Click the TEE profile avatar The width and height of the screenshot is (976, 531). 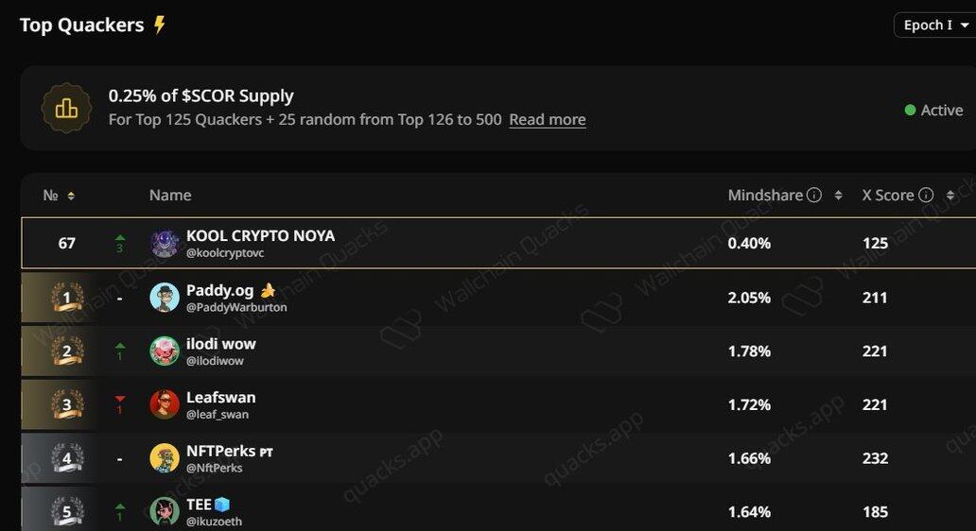165,512
